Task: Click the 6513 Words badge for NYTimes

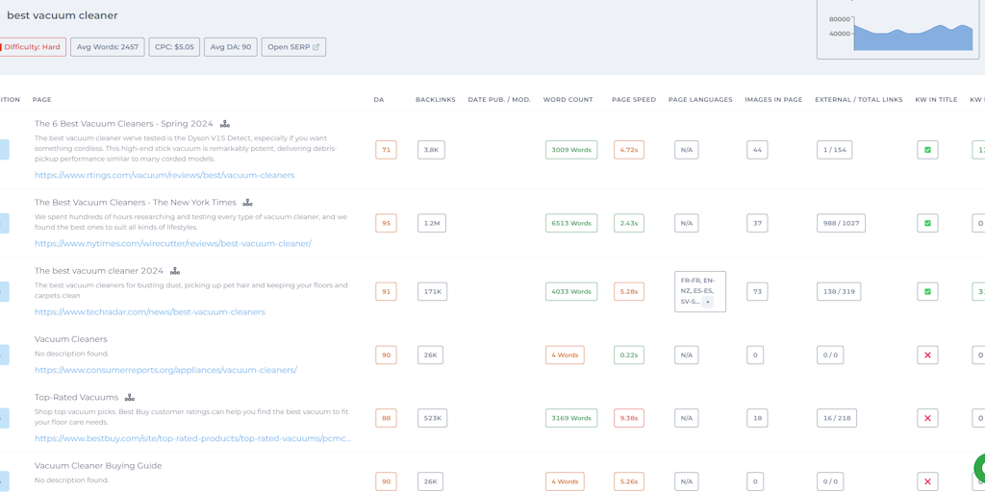Action: [x=571, y=223]
